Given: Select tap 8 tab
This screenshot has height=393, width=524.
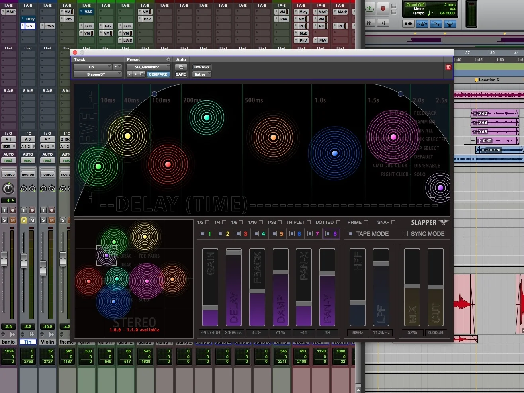Looking at the screenshot, I should pyautogui.click(x=331, y=234).
